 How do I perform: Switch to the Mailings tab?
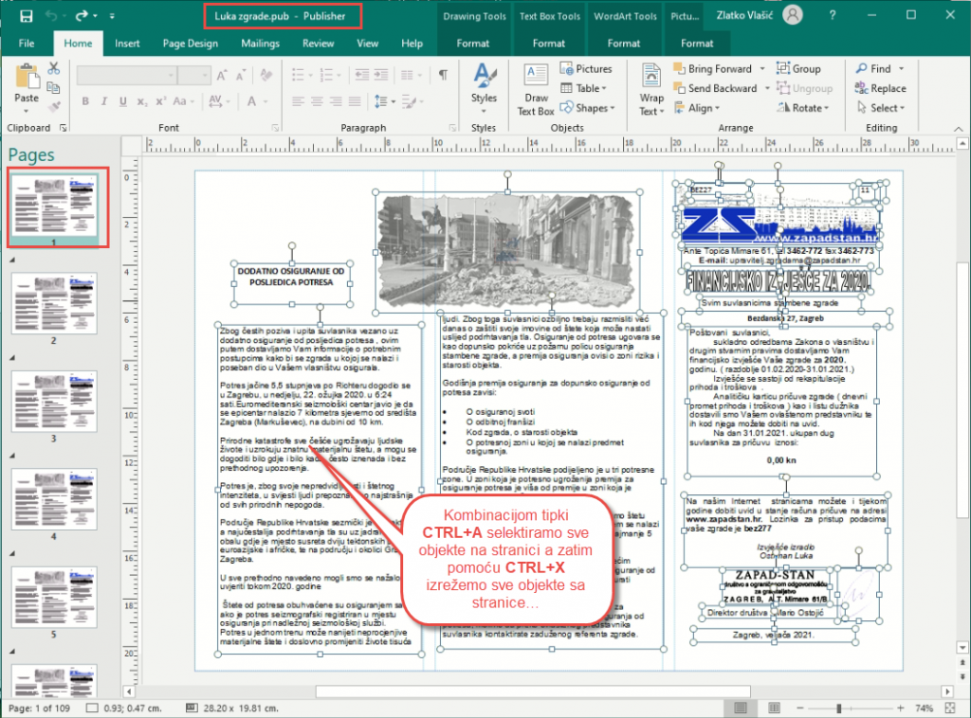pyautogui.click(x=260, y=44)
